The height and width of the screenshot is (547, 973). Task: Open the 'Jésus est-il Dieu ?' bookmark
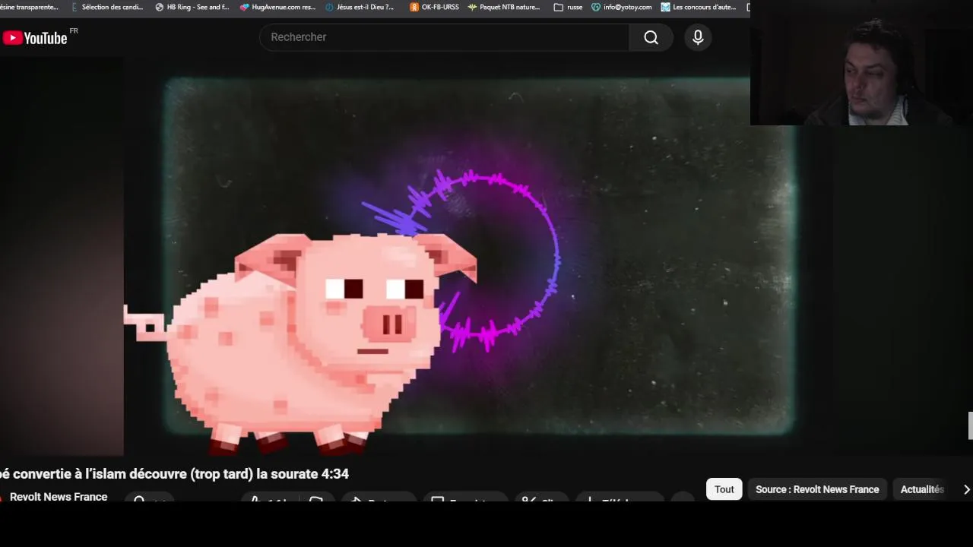[360, 7]
